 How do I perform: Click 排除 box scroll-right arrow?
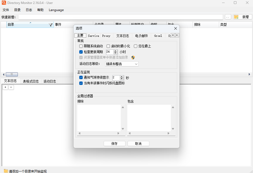pos(118,133)
